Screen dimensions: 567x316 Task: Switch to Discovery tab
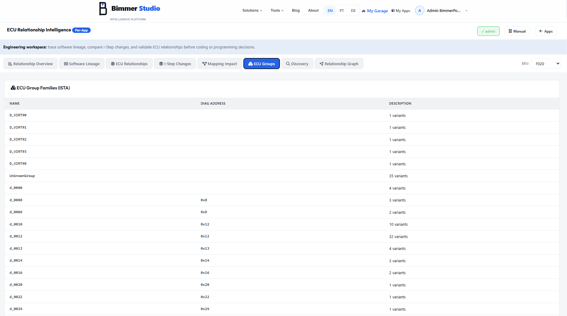click(297, 64)
